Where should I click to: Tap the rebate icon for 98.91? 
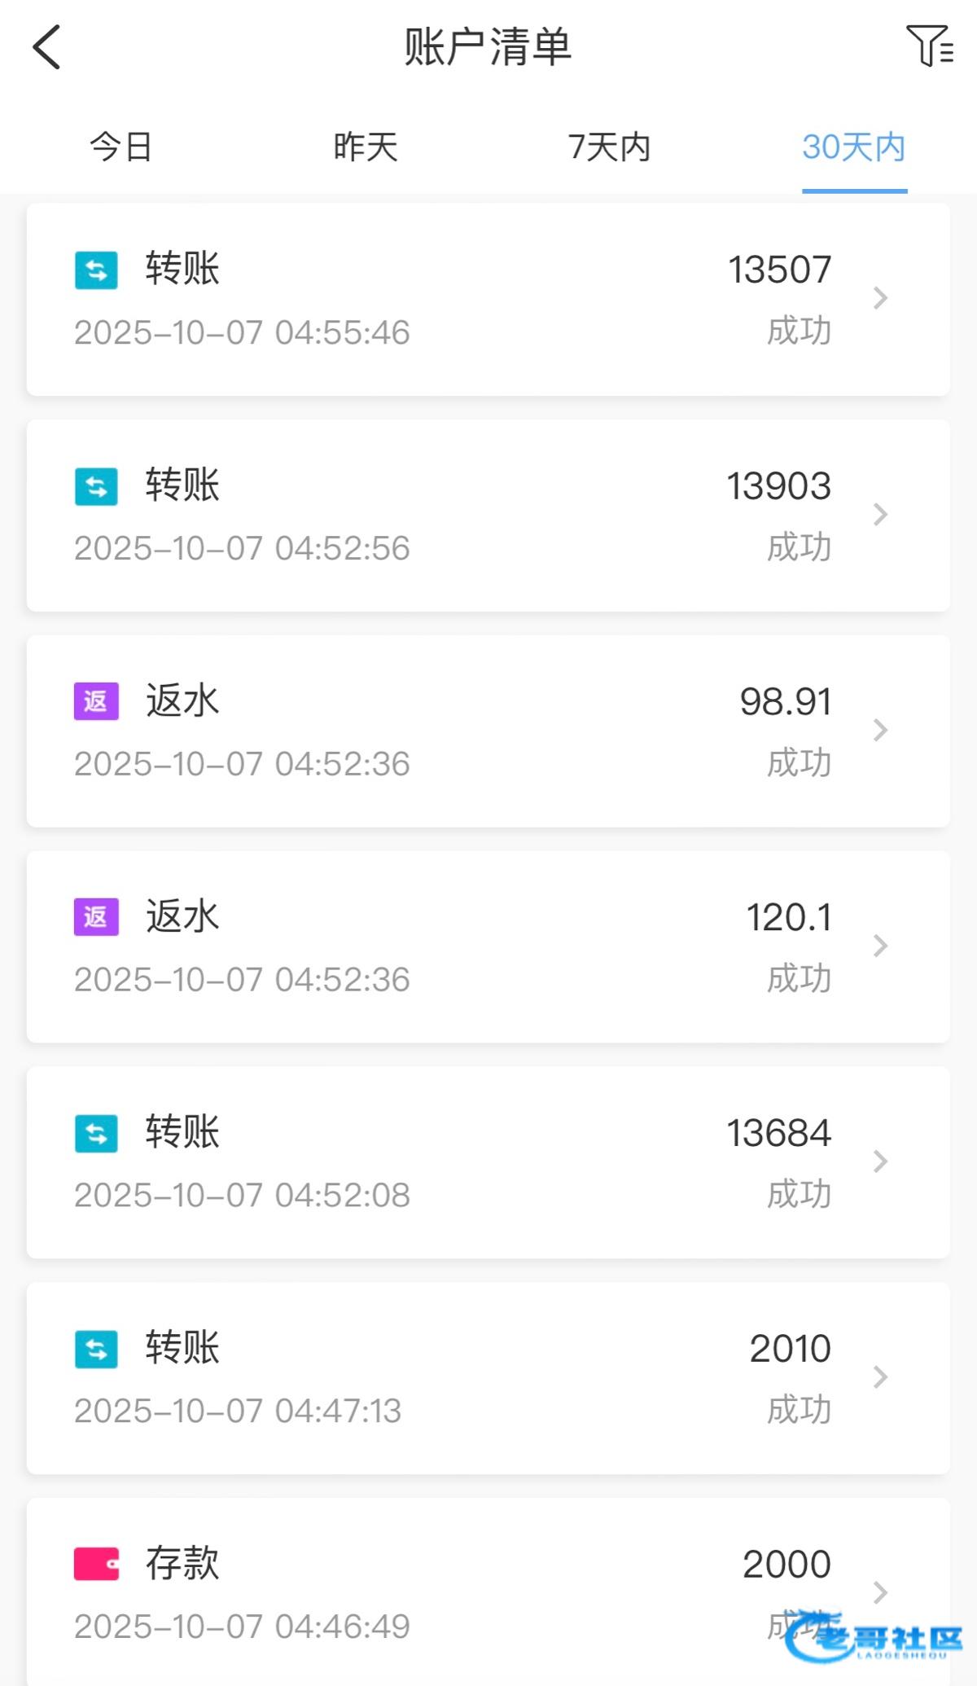pos(96,701)
